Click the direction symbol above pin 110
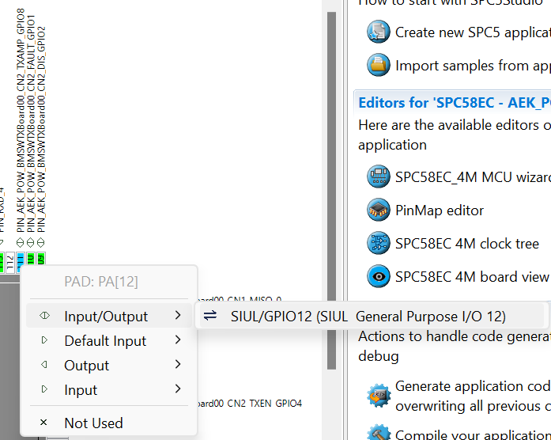Screen dimensions: 551x440 (31, 242)
